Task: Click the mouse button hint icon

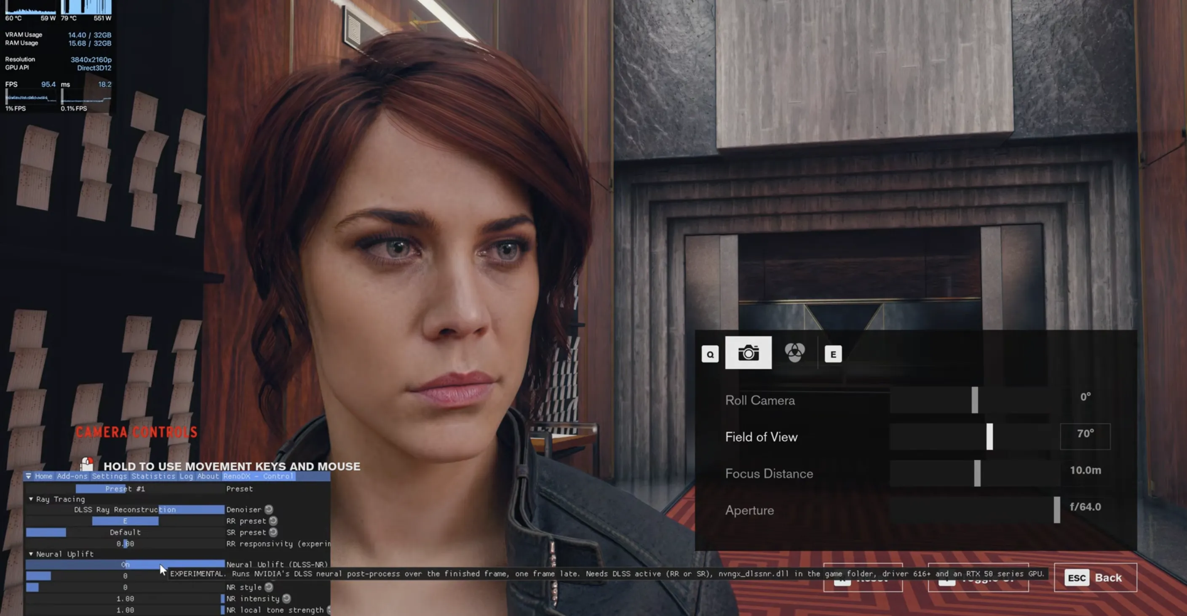Action: point(87,464)
